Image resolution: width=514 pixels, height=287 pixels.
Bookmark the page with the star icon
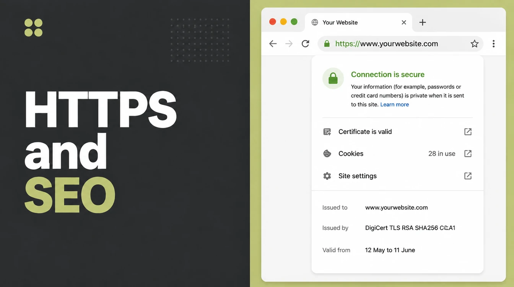(x=475, y=44)
